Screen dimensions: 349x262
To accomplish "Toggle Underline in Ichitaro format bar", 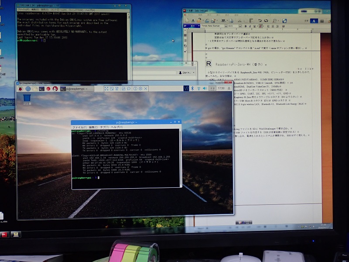I will (254, 26).
